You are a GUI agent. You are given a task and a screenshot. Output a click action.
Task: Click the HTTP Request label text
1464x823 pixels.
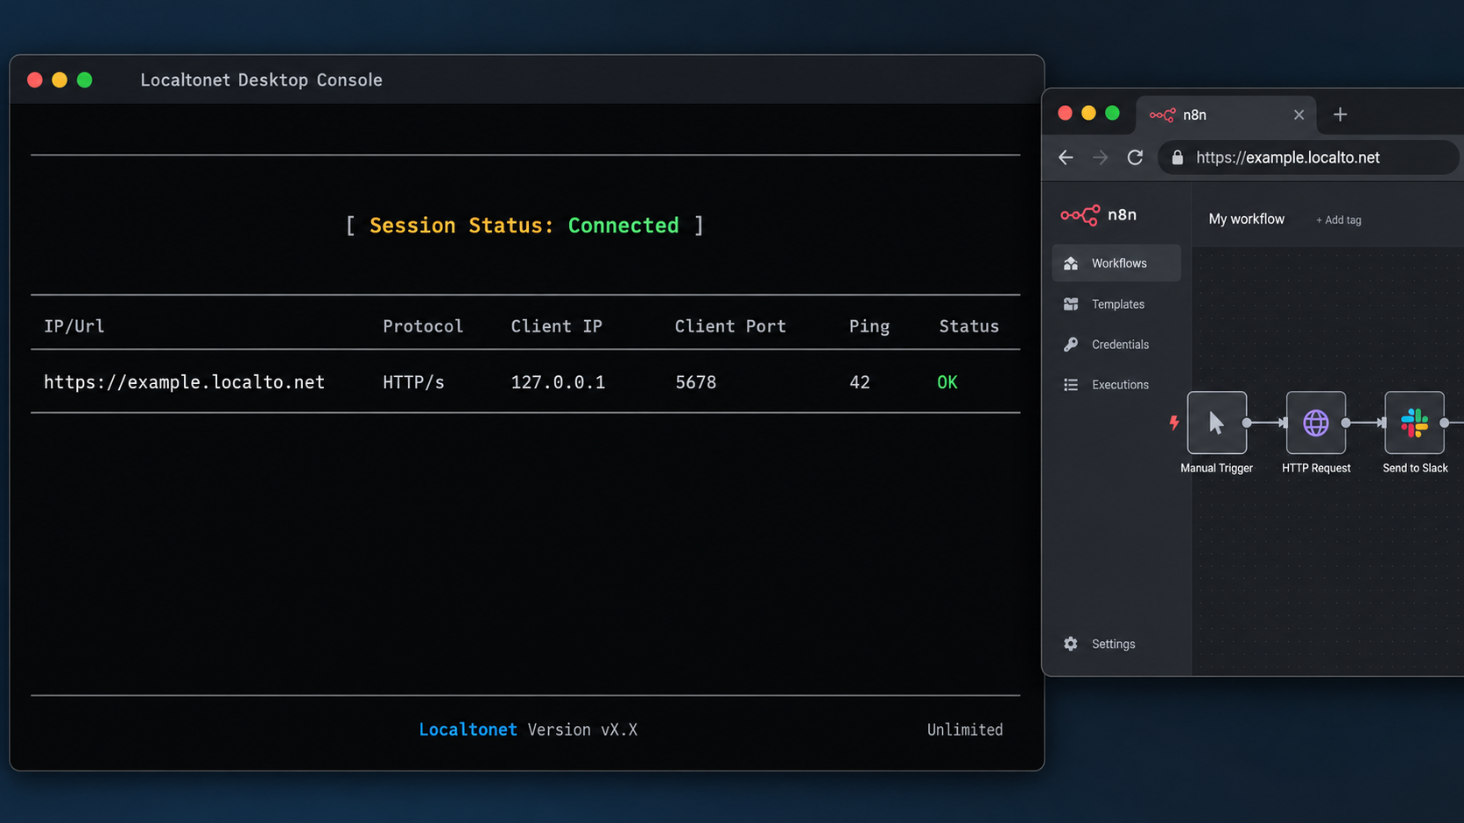click(x=1316, y=468)
